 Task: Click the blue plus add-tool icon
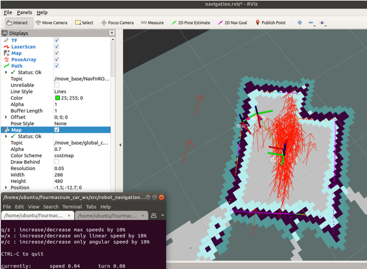pyautogui.click(x=299, y=23)
